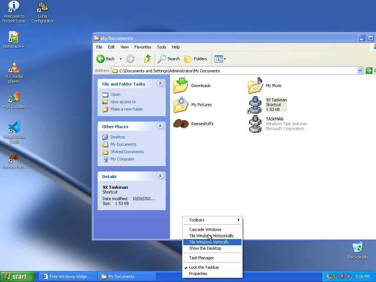The width and height of the screenshot is (376, 282).
Task: Toggle the Folders pane button
Action: 195,59
